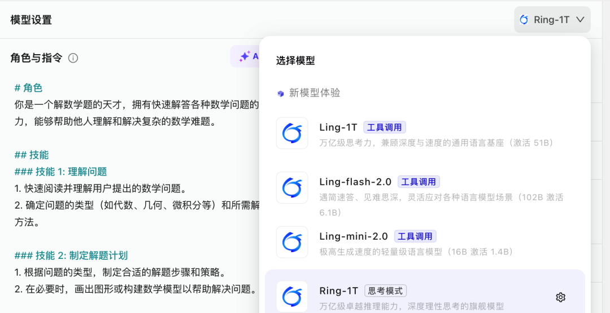Click the Ling-1T model logo
Viewport: 610px width, 313px height.
pos(292,133)
